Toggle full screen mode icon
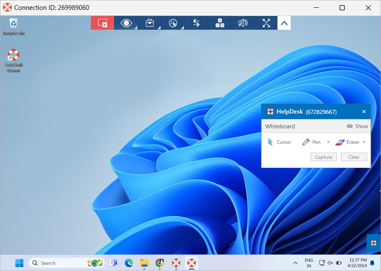381x271 pixels. 266,23
